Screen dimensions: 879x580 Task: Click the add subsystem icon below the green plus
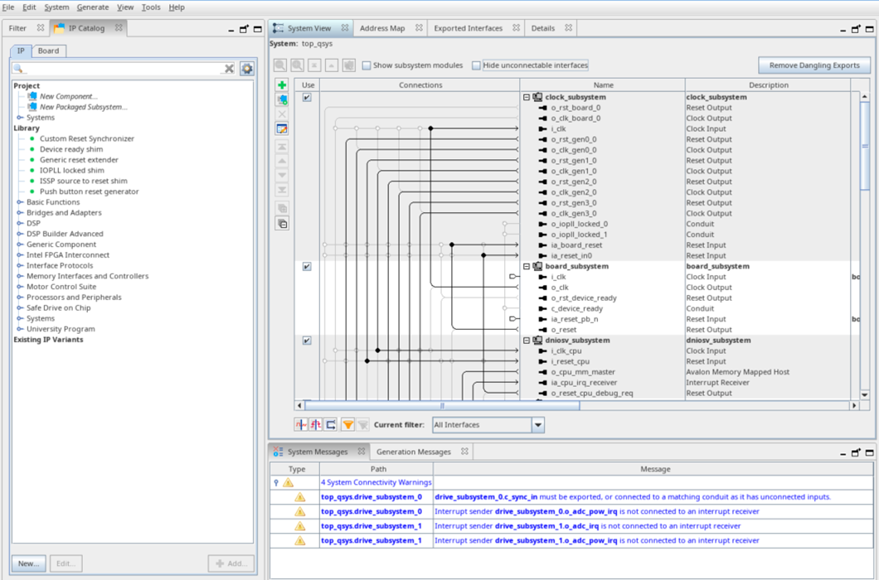[282, 100]
